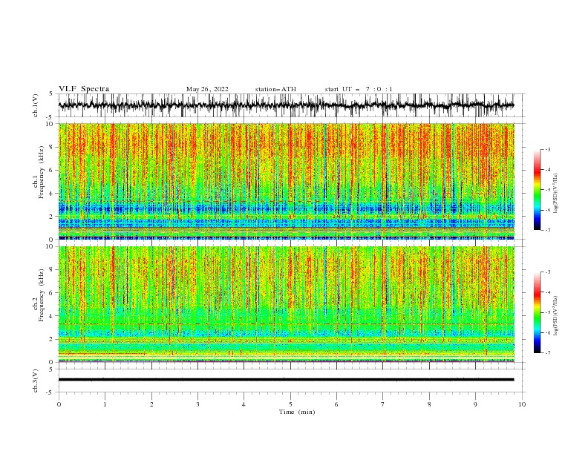Select the "start UT = 7:0:1" text
The width and height of the screenshot is (588, 454).
(x=359, y=89)
